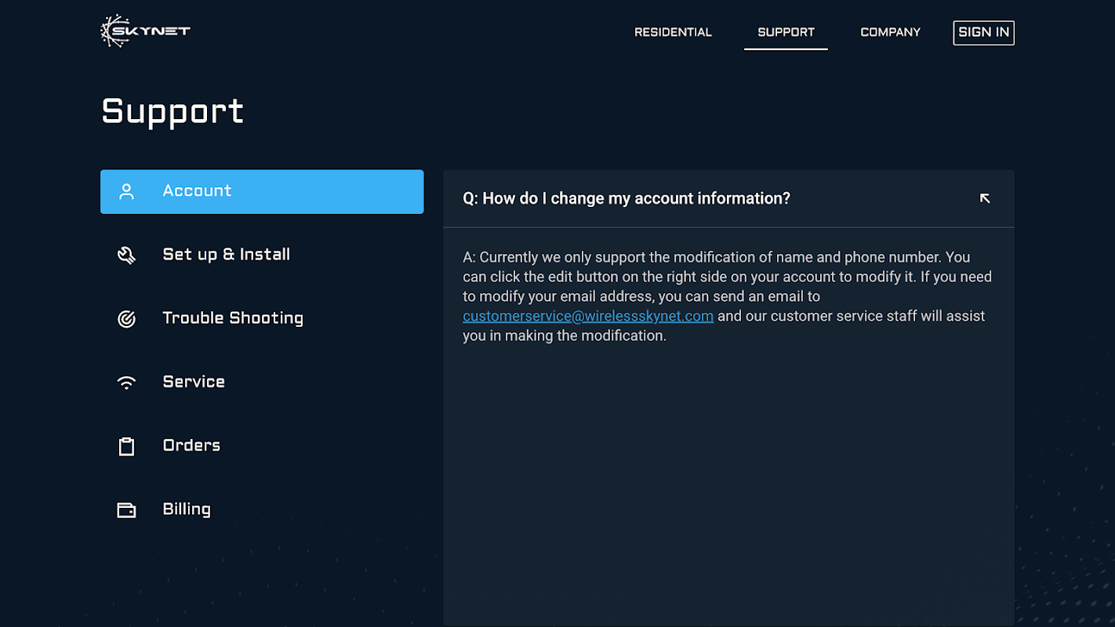Open the customerservice@wirelessskynet.com email link
1115x627 pixels.
tap(588, 316)
